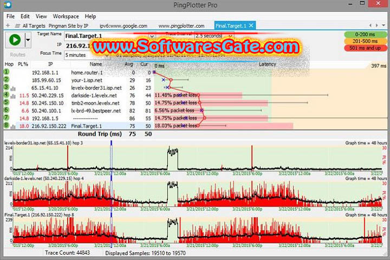Switch to the All Targets tab

[34, 26]
